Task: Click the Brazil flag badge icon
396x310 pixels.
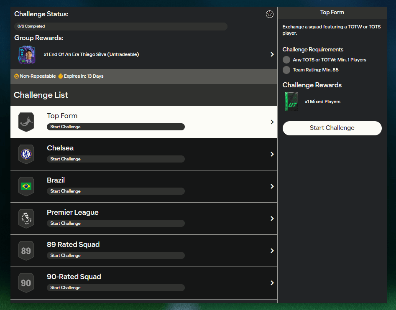Action: coord(26,186)
